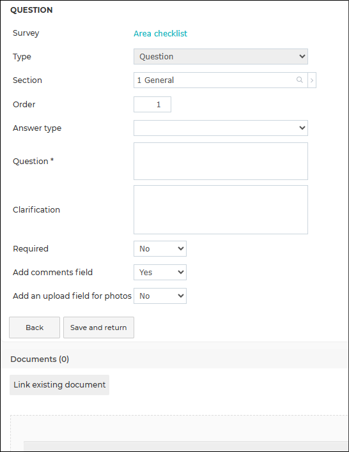Screen dimensions: 349x452
Task: Click the Section field showing 1 General
Action: (x=221, y=80)
